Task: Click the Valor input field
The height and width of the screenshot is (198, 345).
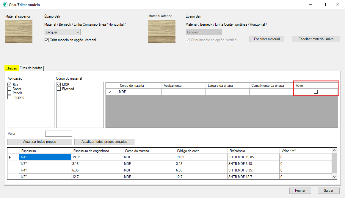Action: 59,134
